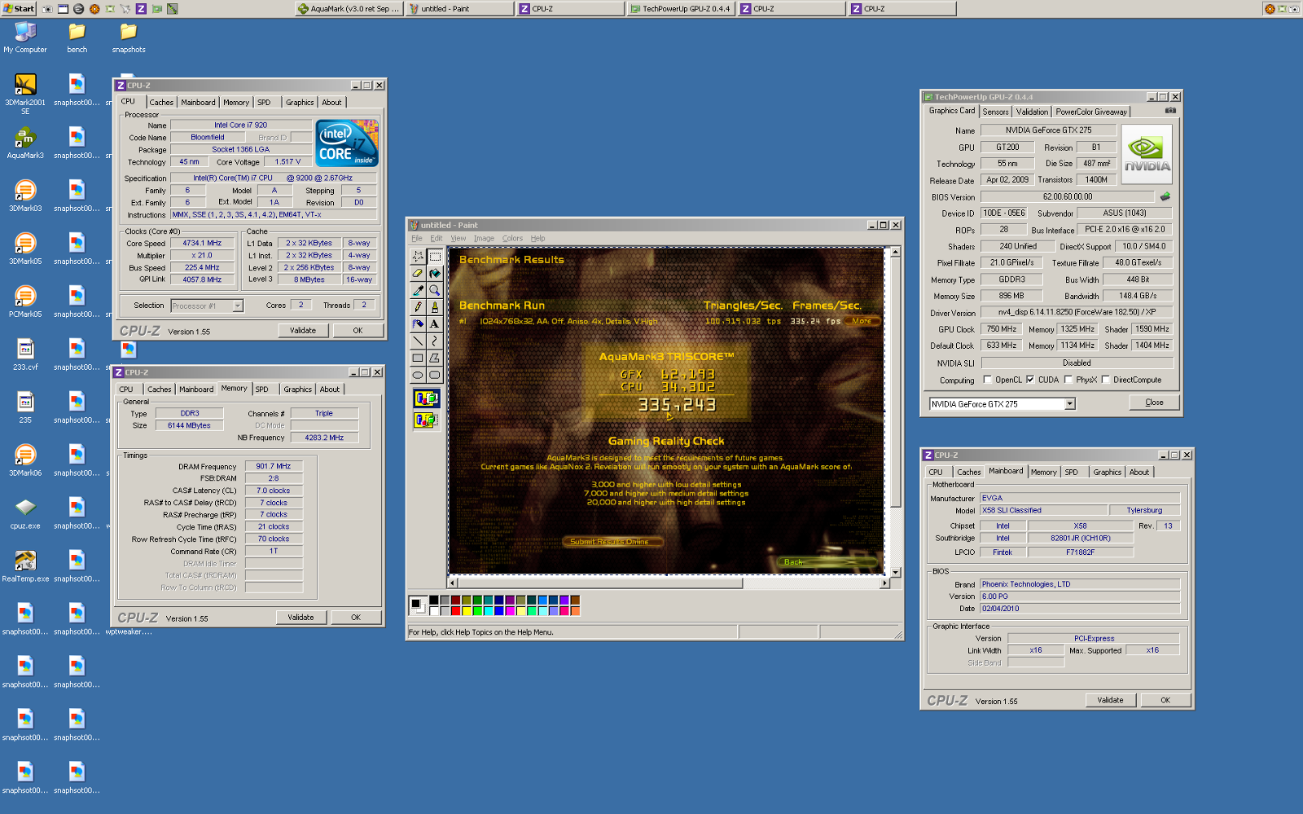Image resolution: width=1303 pixels, height=814 pixels.
Task: Uncheck the CUDA checkbox in GPU-Z
Action: coord(1030,380)
